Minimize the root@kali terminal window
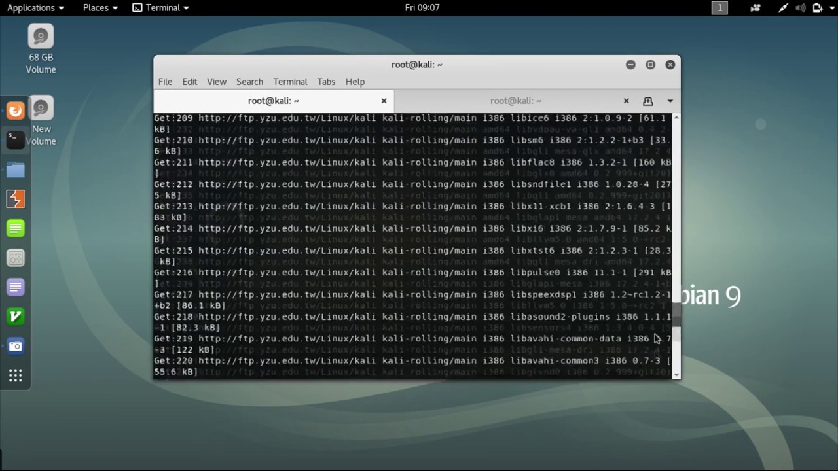Viewport: 838px width, 471px height. coord(630,65)
